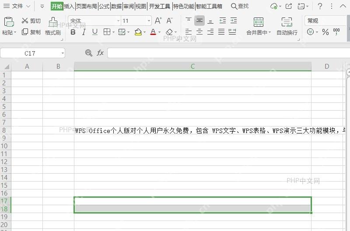Screen dimensions: 350x231
Task: Switch to the 审阅 tab
Action: [129, 6]
